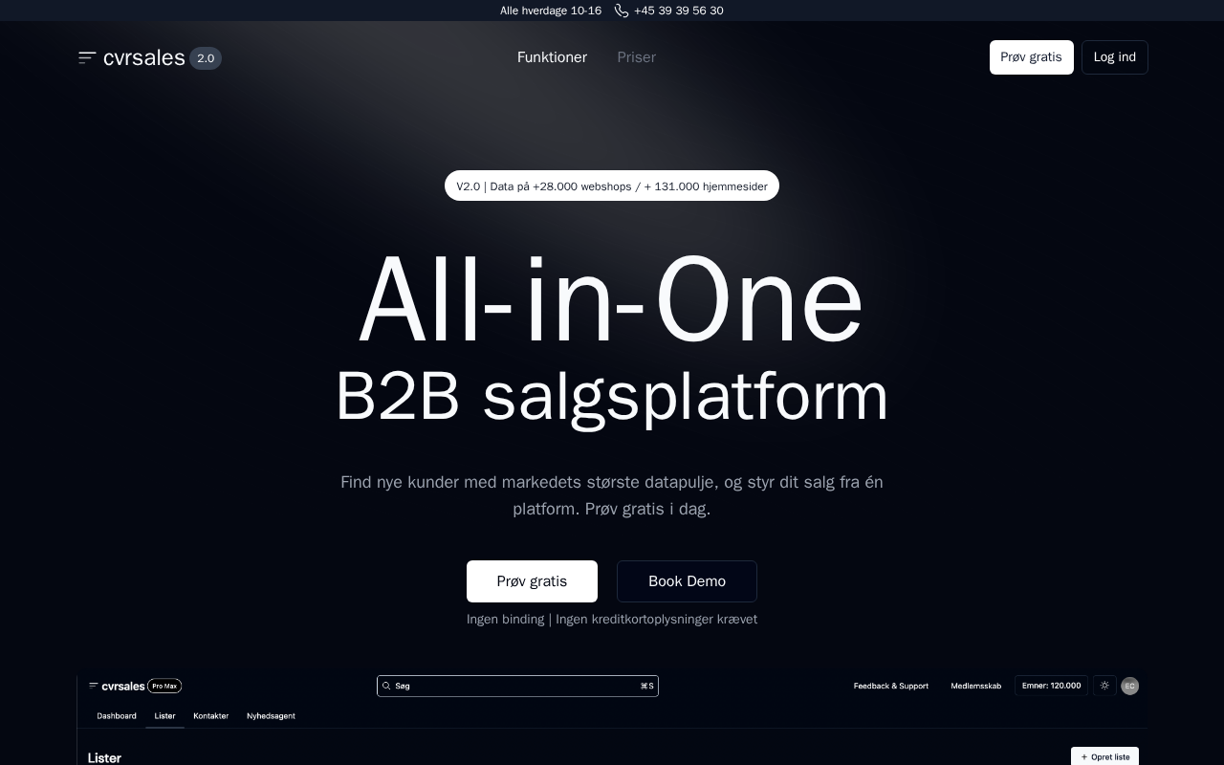Switch to the Kontakter tab

[210, 715]
